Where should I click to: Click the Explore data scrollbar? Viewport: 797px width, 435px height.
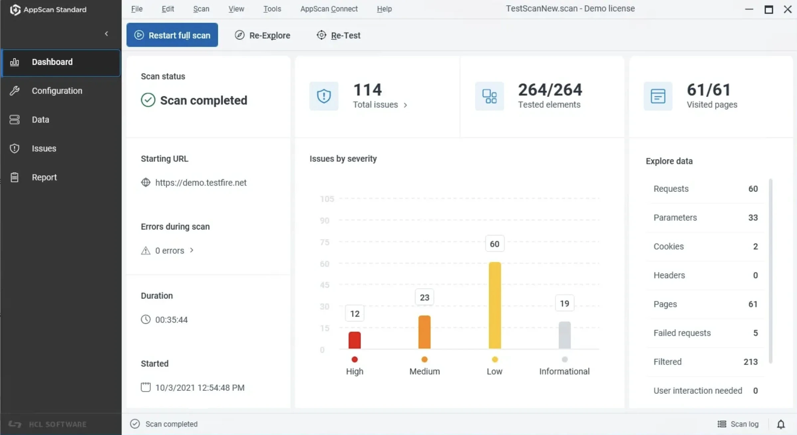pos(770,271)
